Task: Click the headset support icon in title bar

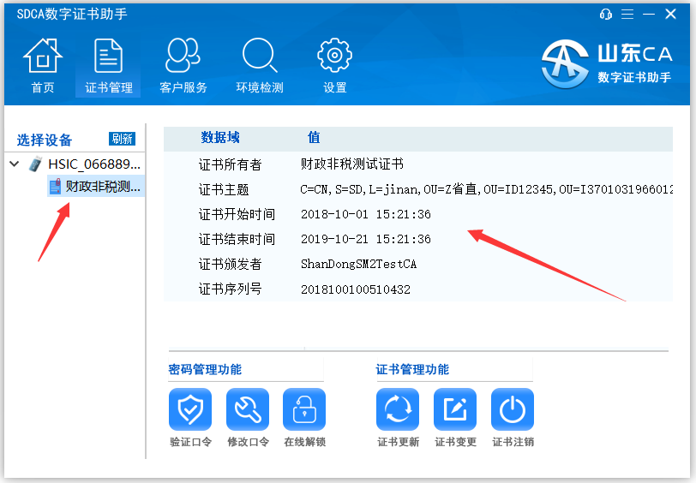Action: point(606,15)
